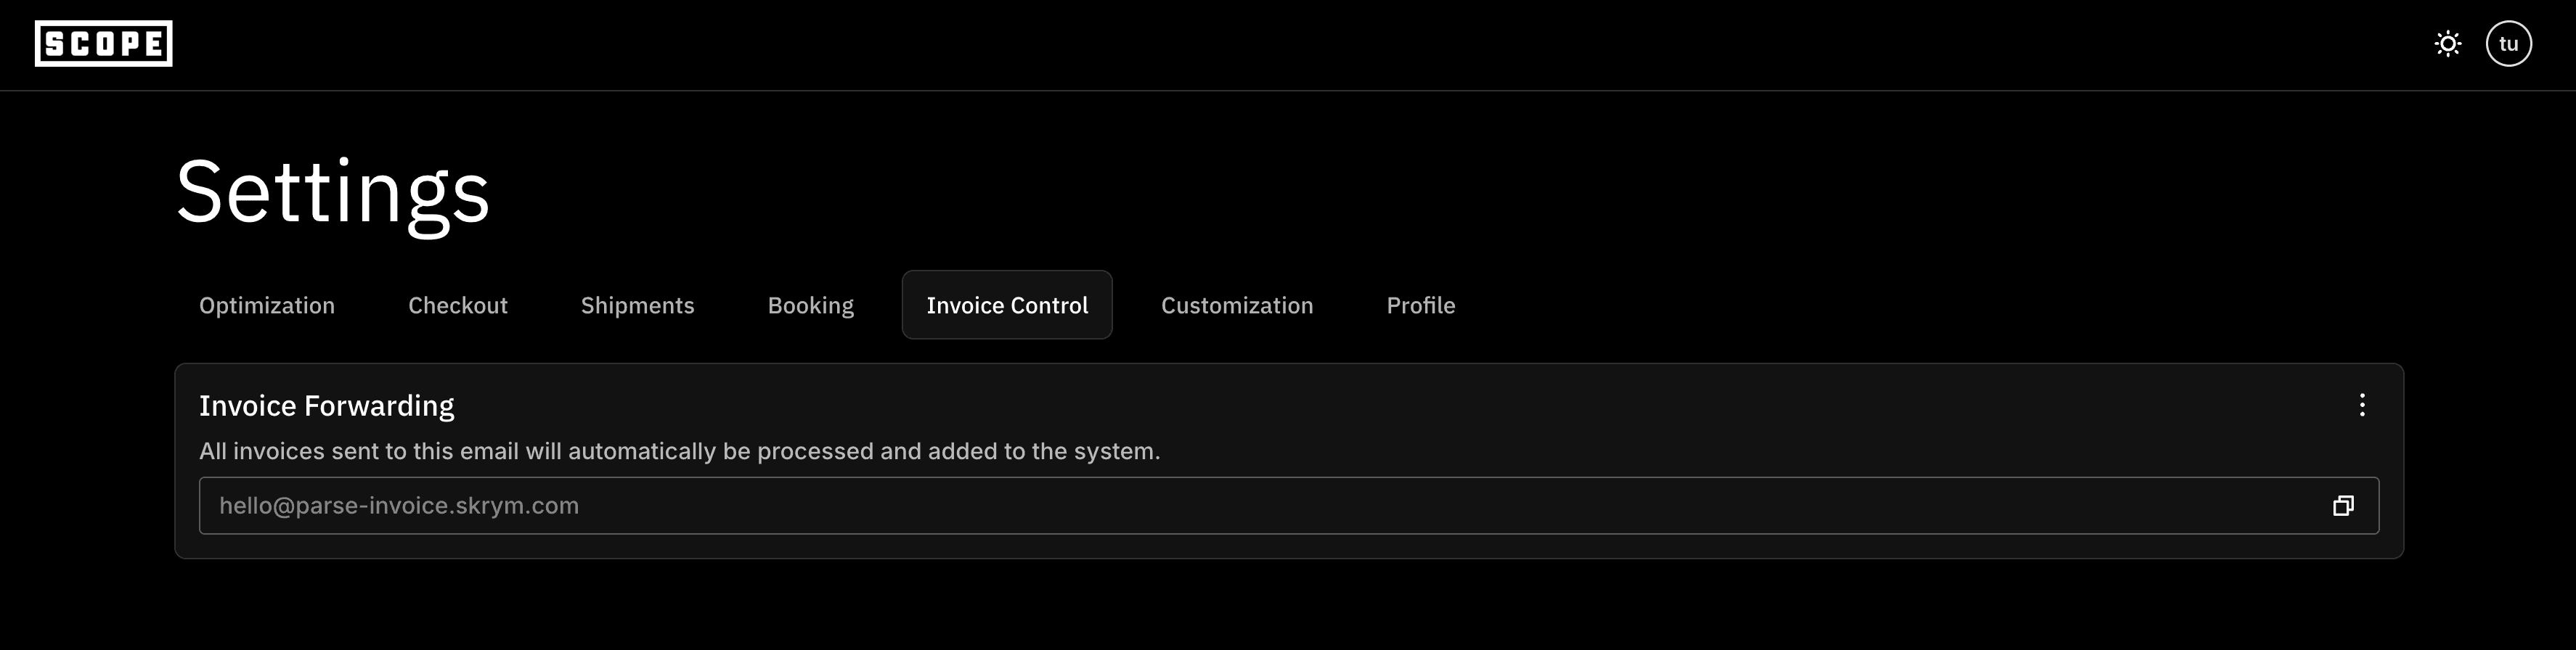Copy the invoice forwarding email address

[x=2344, y=505]
